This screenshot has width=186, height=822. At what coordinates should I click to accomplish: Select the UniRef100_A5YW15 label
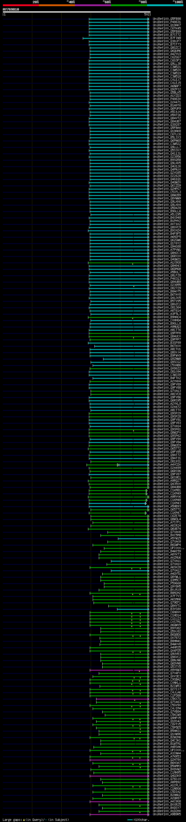tap(167, 538)
